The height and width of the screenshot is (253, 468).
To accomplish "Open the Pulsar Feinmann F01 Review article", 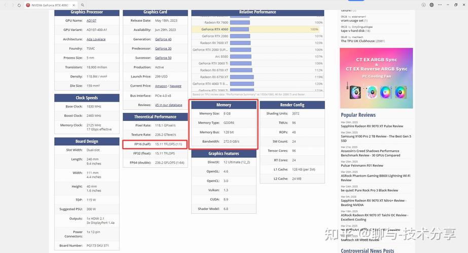I will click(x=362, y=165).
